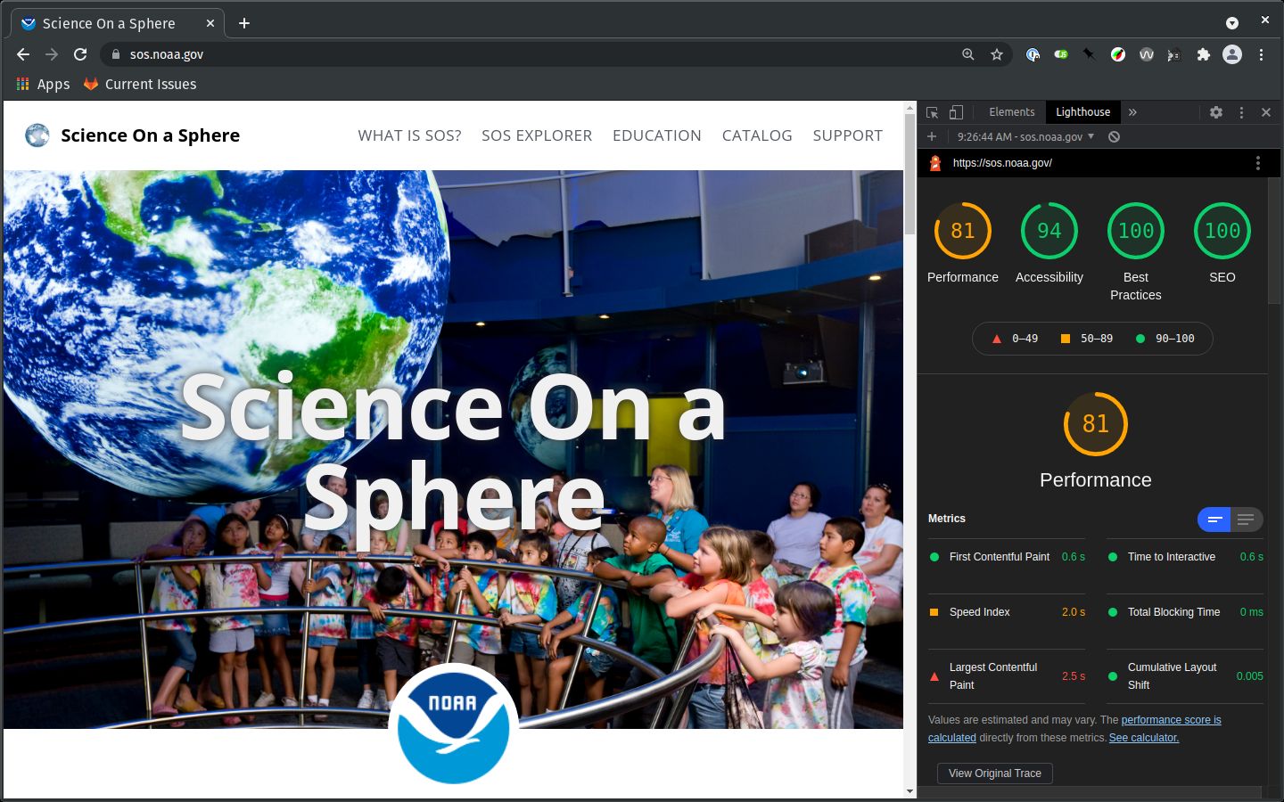Open the report selector dropdown 9:26:44 AM

[1025, 136]
